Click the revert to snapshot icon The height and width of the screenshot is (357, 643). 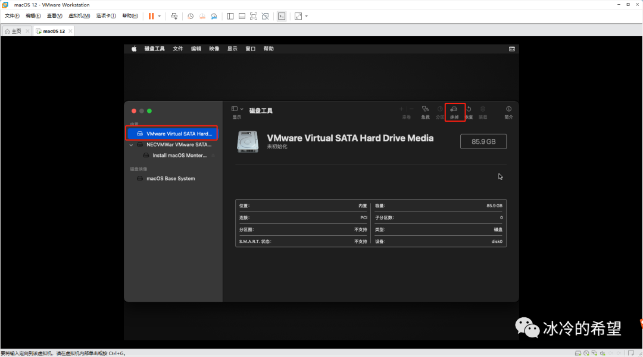pyautogui.click(x=202, y=17)
